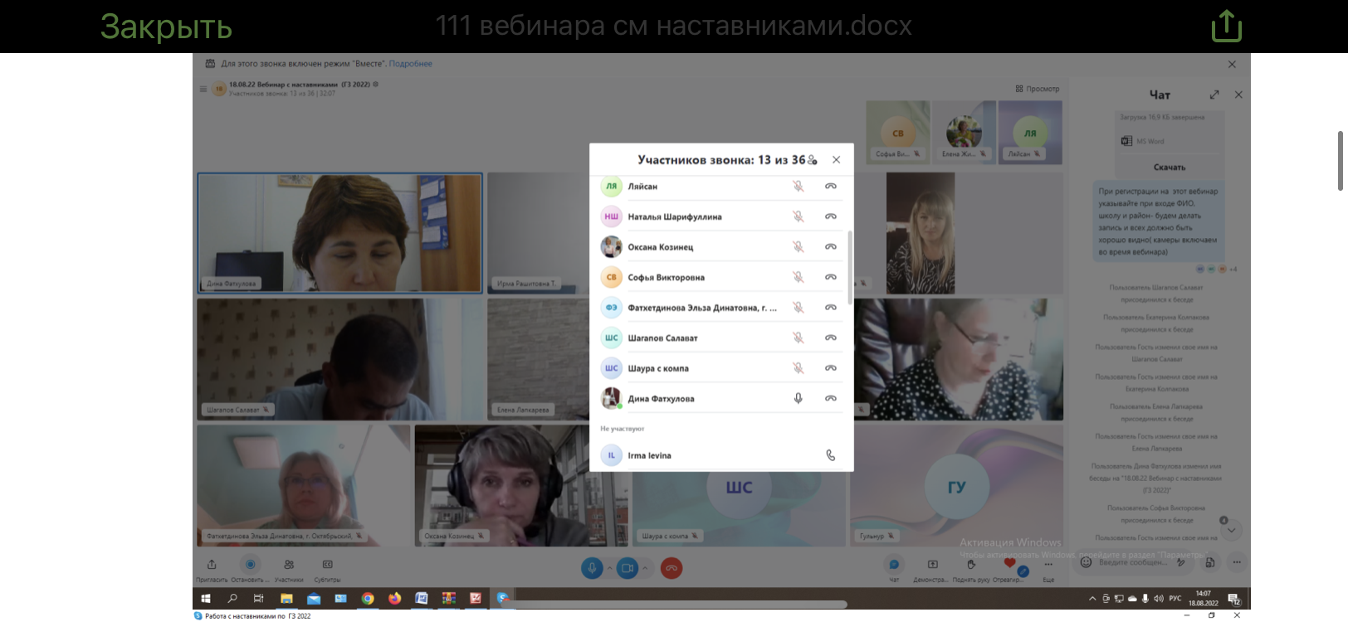Image resolution: width=1348 pixels, height=622 pixels.
Task: Expand microphone options arrow next to mic button
Action: [609, 569]
